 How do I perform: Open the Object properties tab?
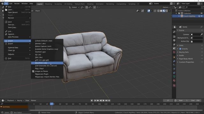pyautogui.click(x=174, y=57)
